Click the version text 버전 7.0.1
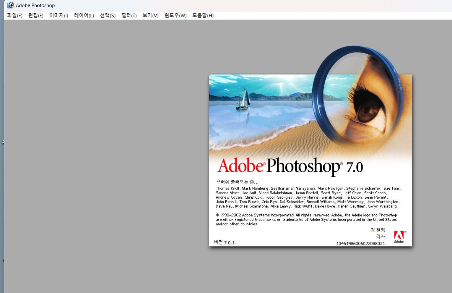 point(224,243)
